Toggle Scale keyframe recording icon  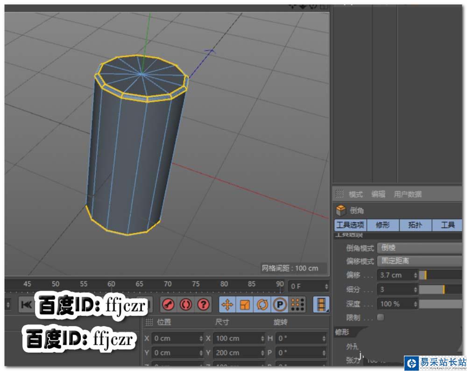245,305
